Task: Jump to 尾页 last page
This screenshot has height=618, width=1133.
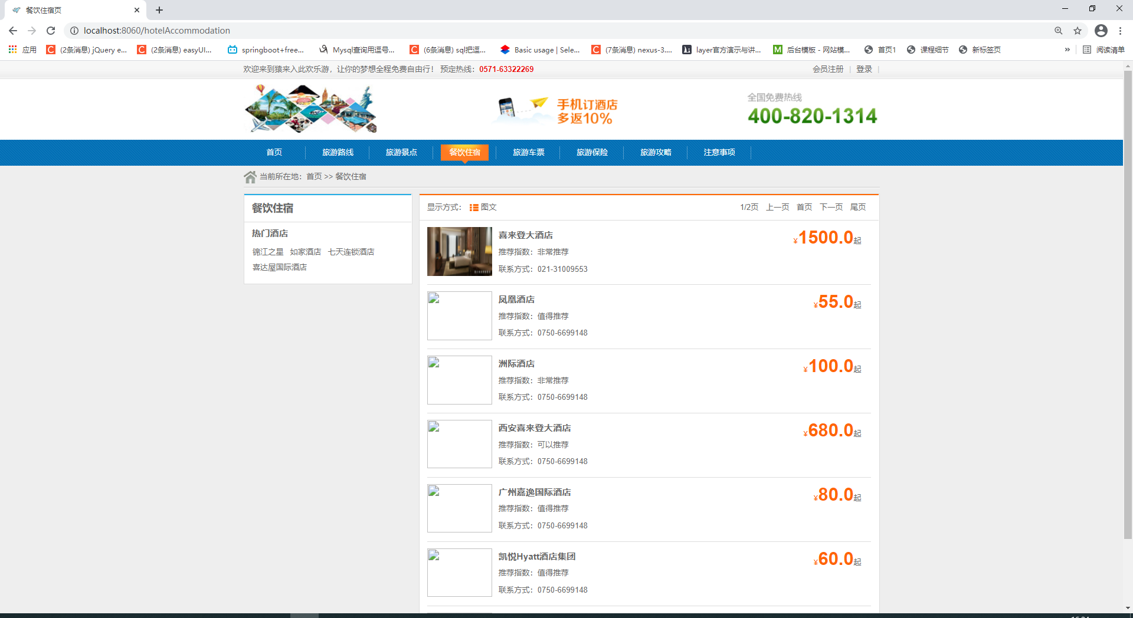Action: pos(858,207)
